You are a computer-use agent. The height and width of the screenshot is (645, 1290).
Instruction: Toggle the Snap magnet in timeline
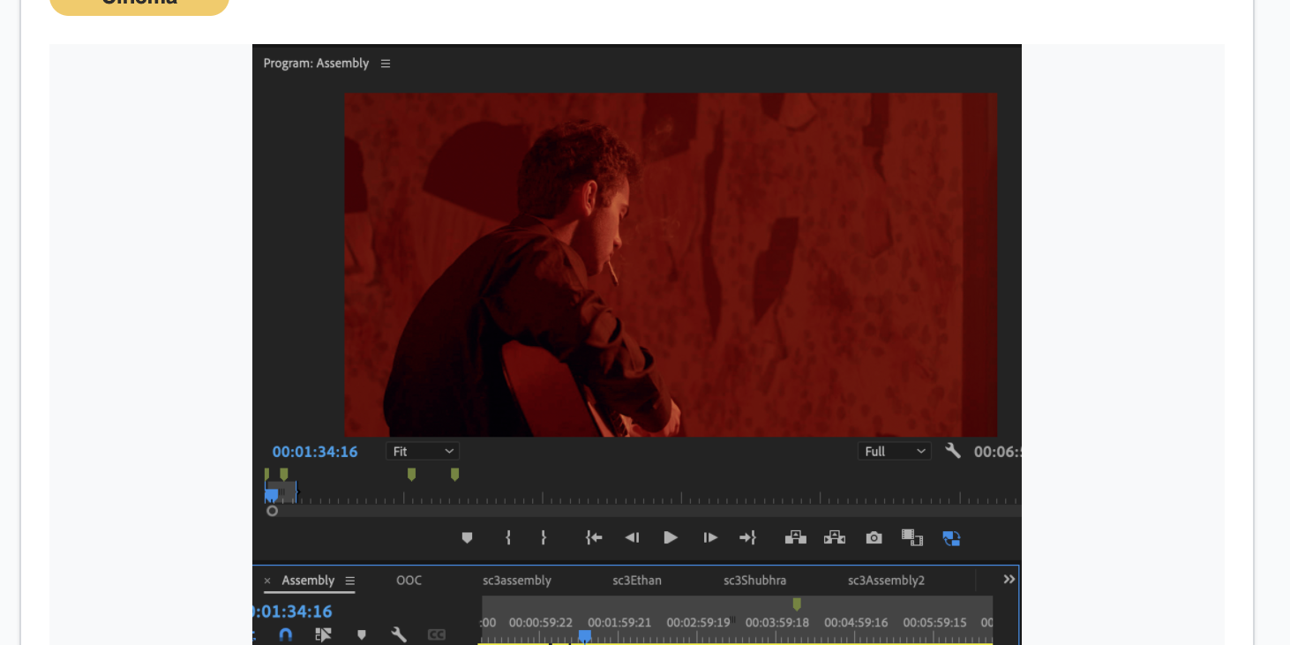(285, 634)
